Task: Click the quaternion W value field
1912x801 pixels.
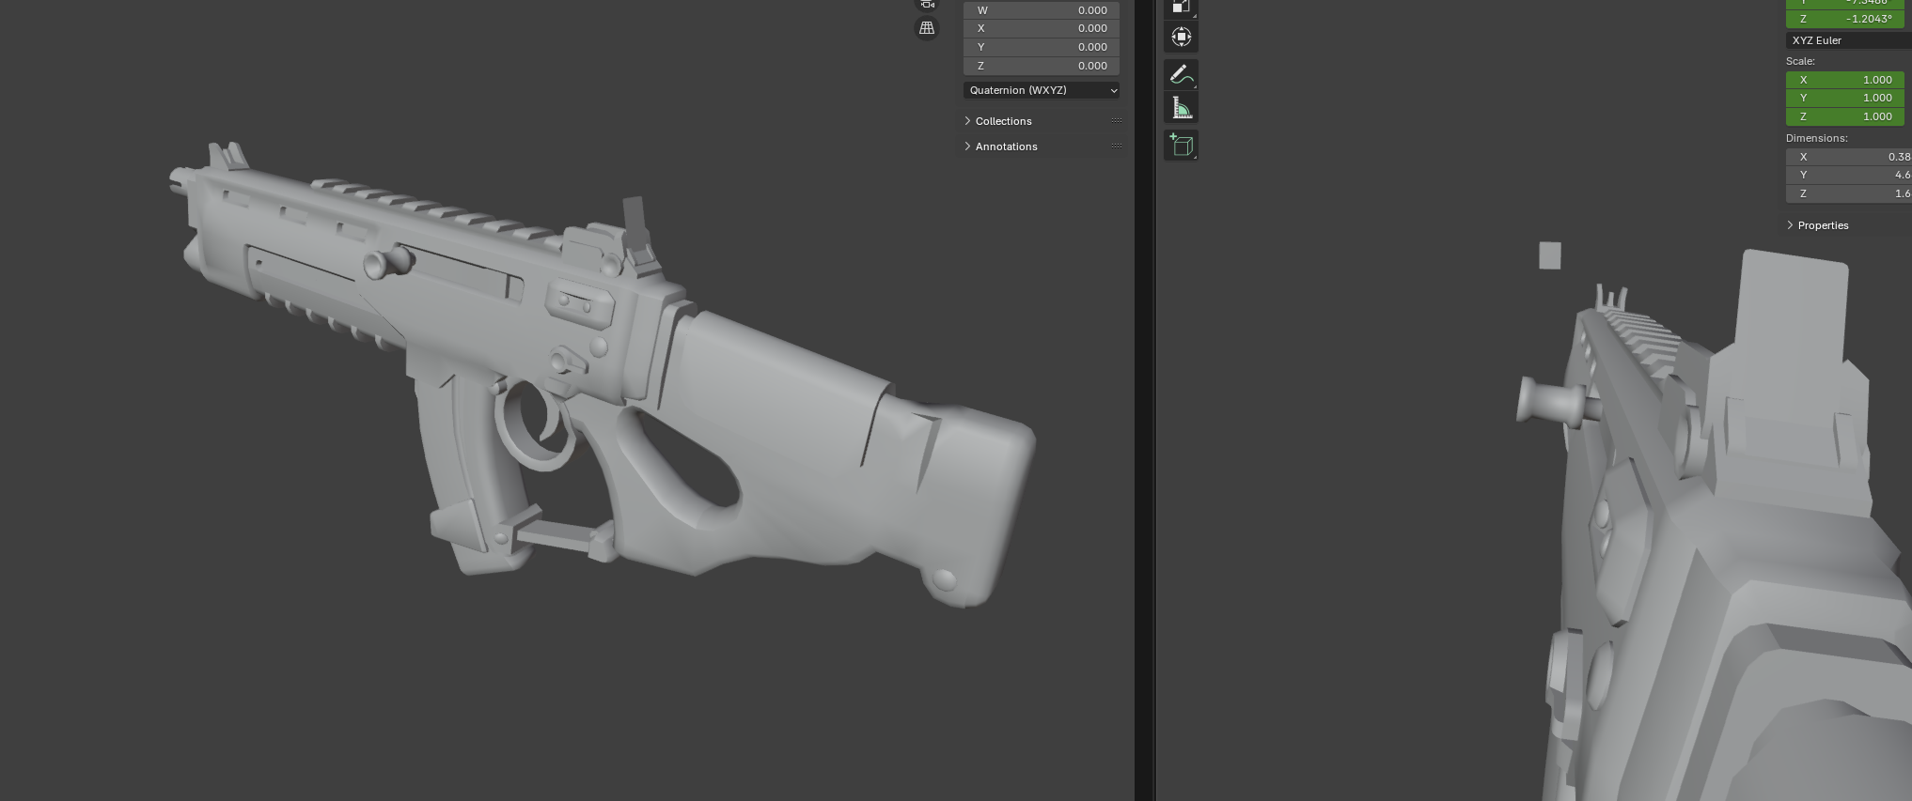Action: point(1041,10)
